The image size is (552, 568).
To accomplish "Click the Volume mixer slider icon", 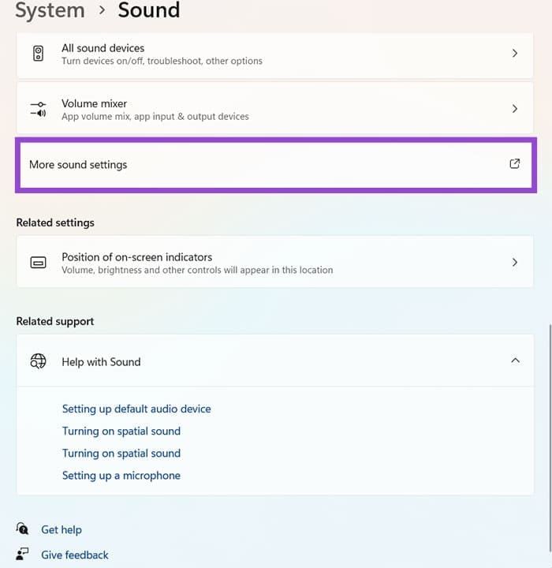I will pyautogui.click(x=38, y=109).
